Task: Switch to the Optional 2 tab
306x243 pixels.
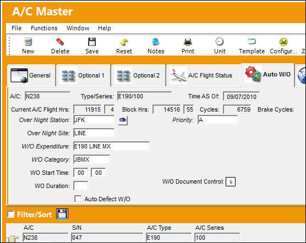Action: (x=138, y=75)
